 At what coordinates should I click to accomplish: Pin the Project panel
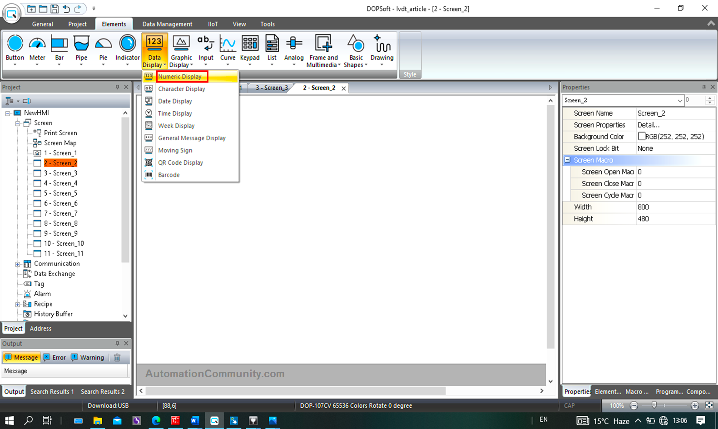click(117, 87)
